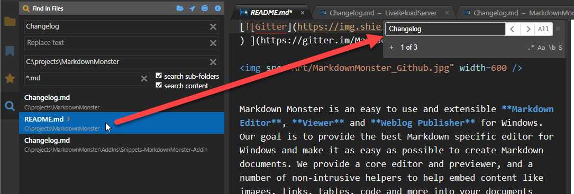This screenshot has height=194, width=574.
Task: Click the open-folder icon in Find in Files header
Action: coord(180,8)
